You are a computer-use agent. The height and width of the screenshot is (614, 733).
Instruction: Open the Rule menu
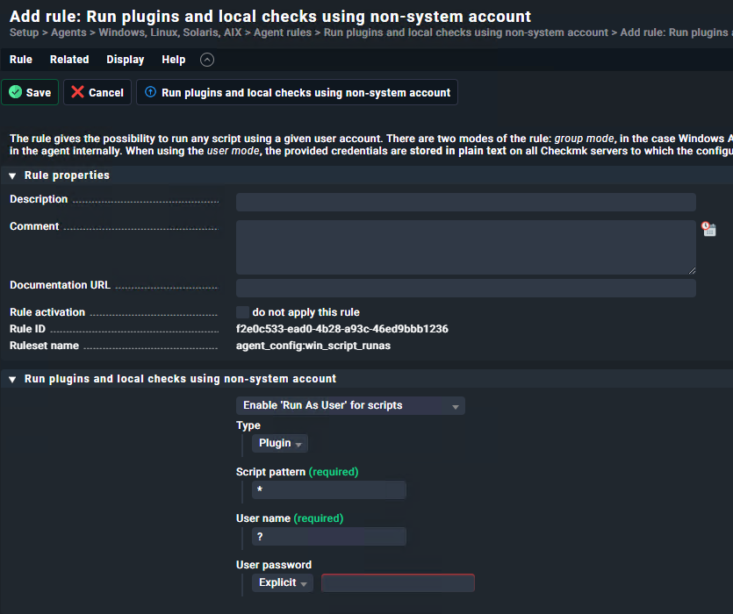click(21, 60)
